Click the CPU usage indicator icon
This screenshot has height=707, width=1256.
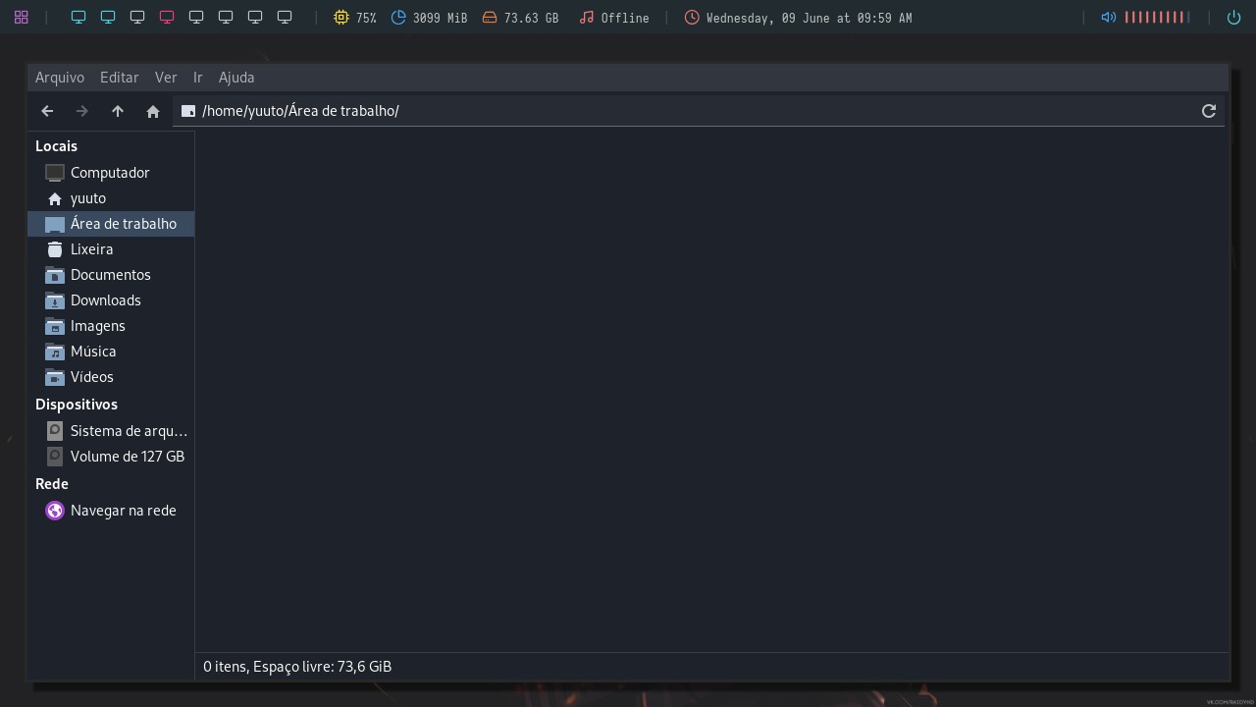click(x=340, y=17)
